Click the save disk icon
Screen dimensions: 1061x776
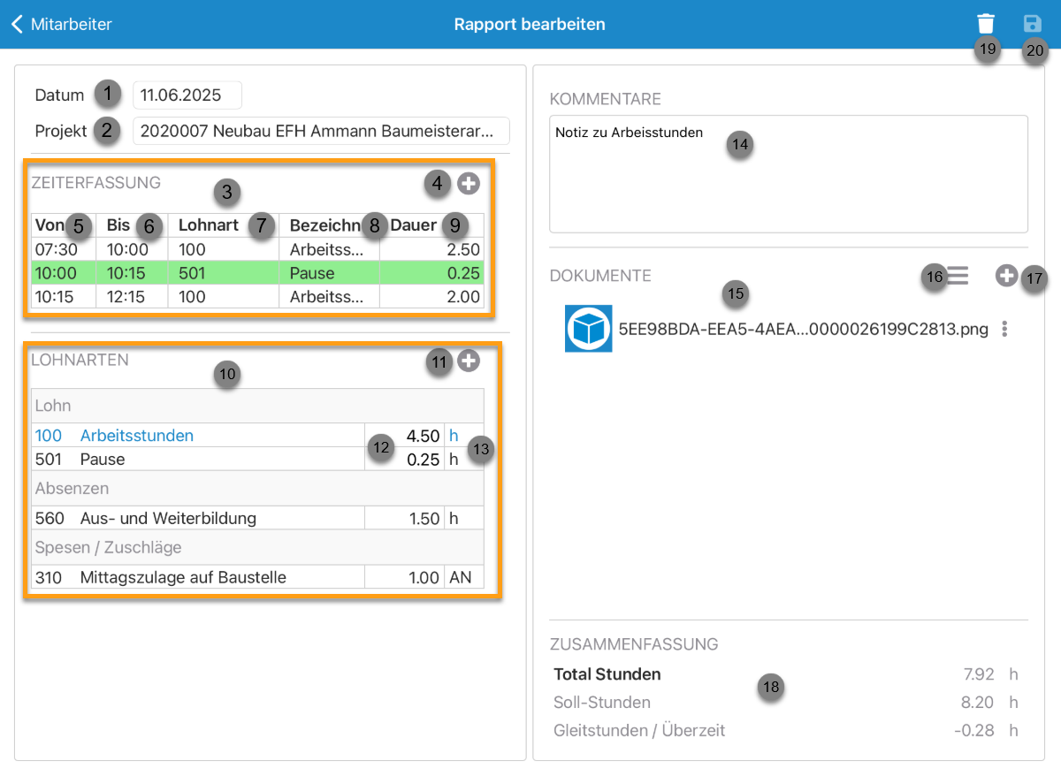1032,24
